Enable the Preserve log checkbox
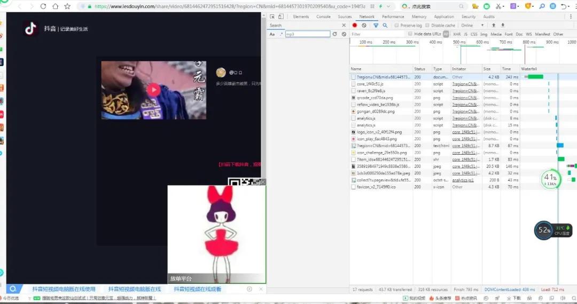 [x=396, y=26]
